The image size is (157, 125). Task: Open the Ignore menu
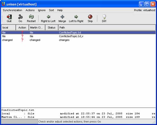tap(42, 10)
